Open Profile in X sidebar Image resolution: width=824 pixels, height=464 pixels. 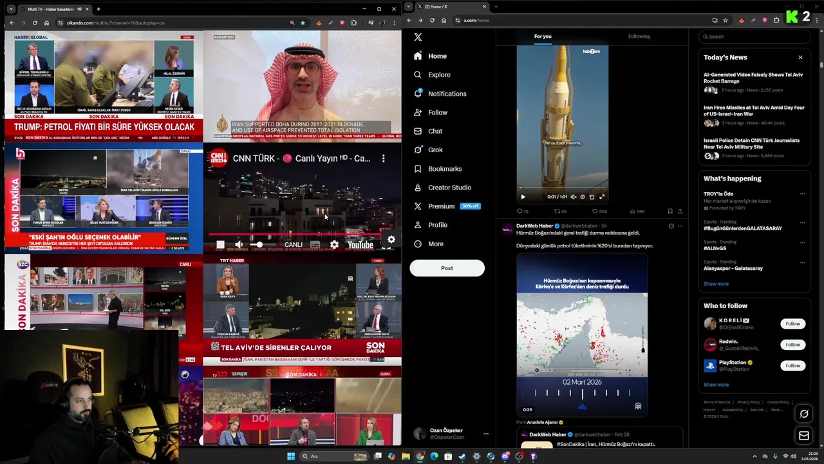pyautogui.click(x=431, y=225)
